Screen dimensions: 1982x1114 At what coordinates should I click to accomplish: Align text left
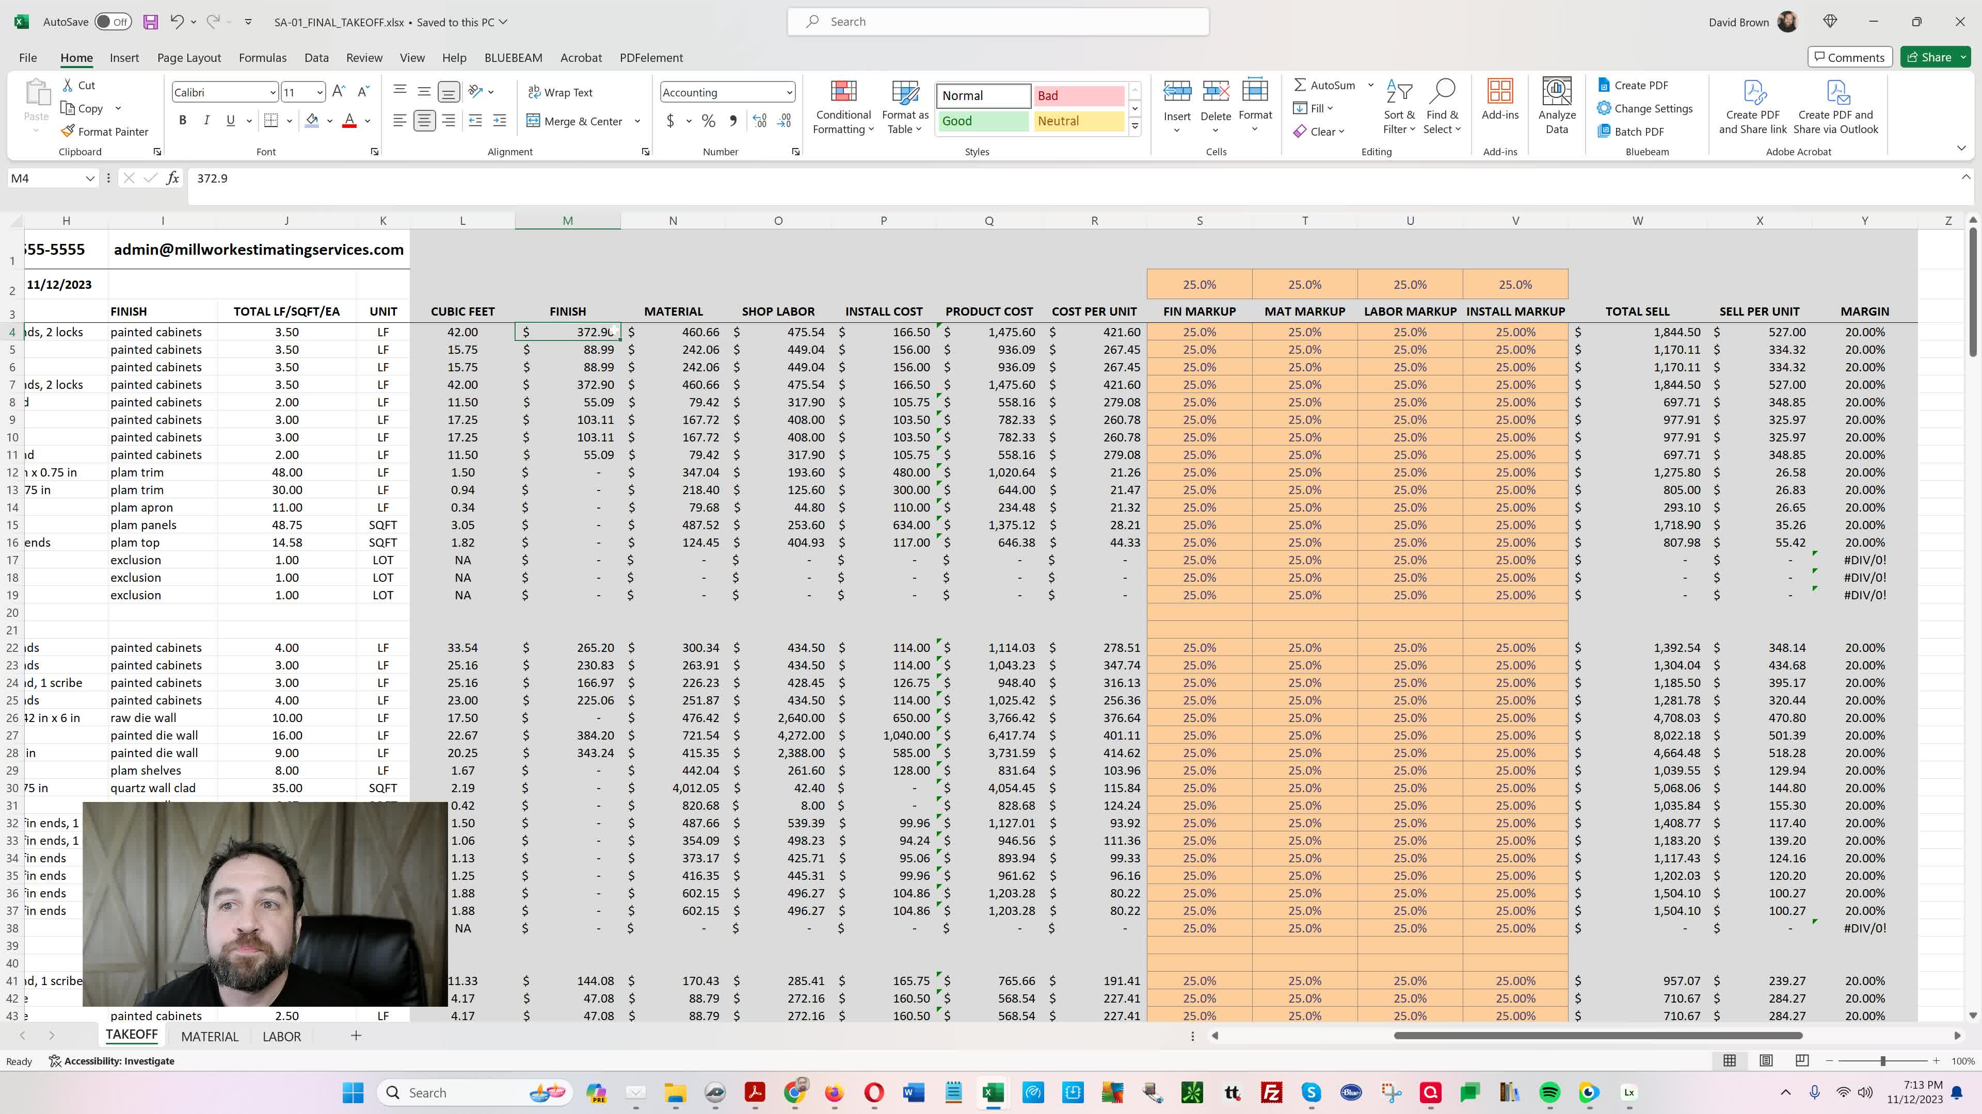[399, 121]
